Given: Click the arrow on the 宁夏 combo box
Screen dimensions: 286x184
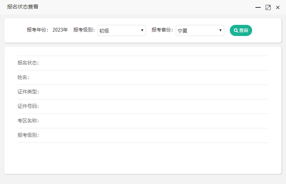Looking at the screenshot, I should pyautogui.click(x=220, y=30).
